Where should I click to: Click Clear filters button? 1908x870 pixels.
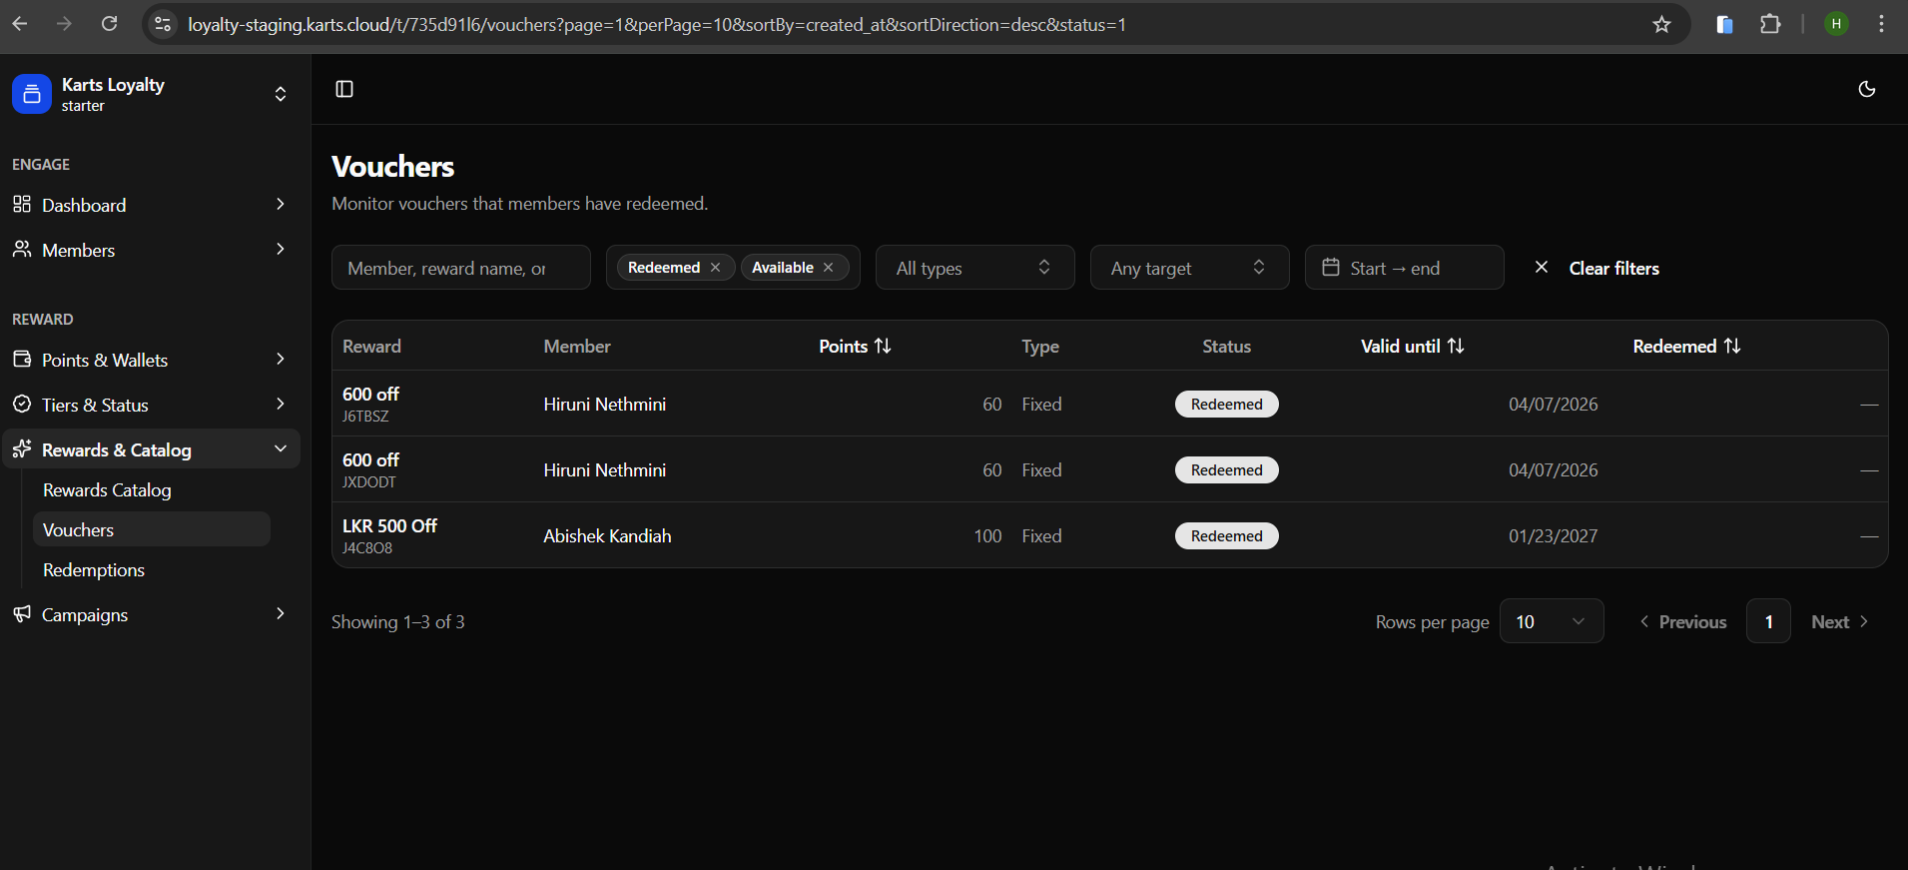(x=1597, y=268)
